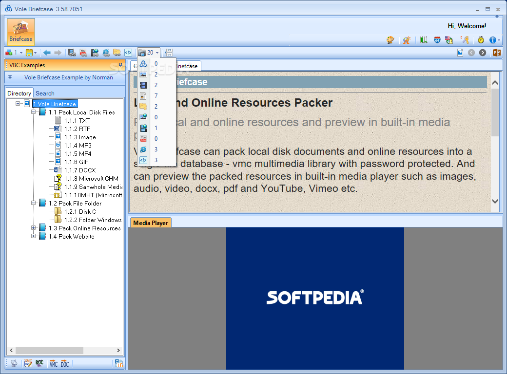Select the Media Player tab

tap(151, 223)
